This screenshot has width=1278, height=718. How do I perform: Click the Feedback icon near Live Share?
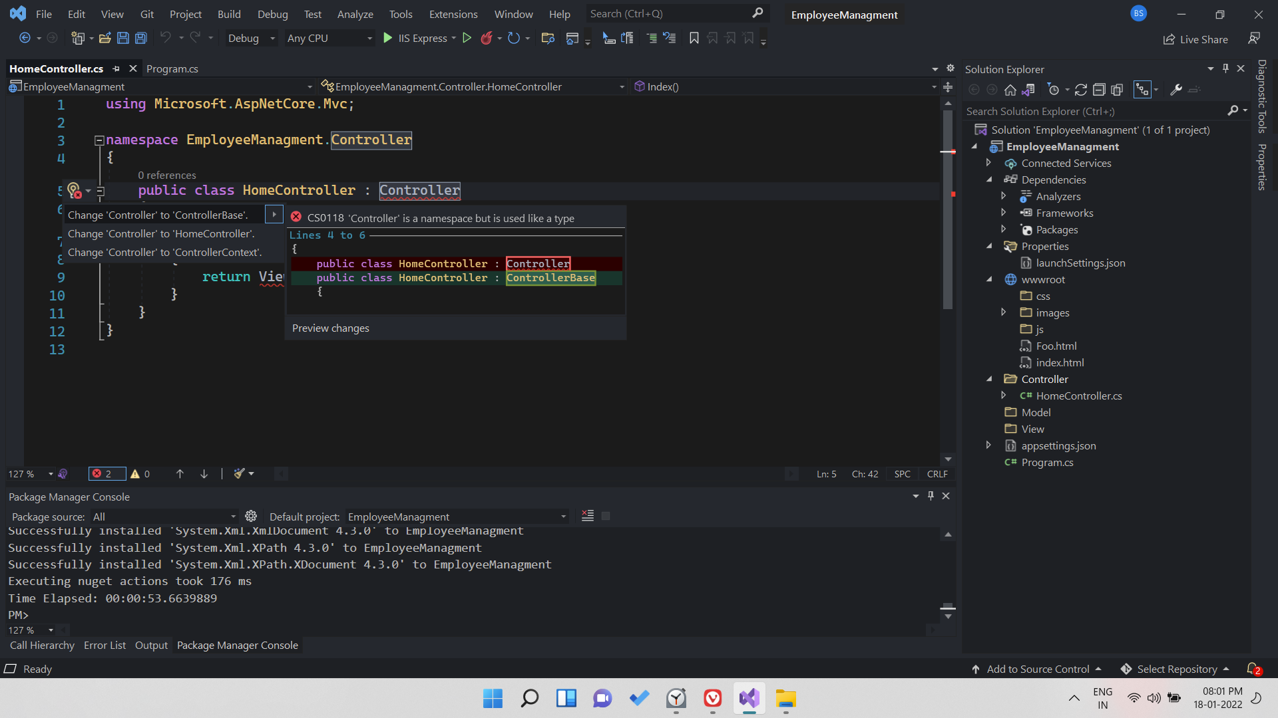1254,39
